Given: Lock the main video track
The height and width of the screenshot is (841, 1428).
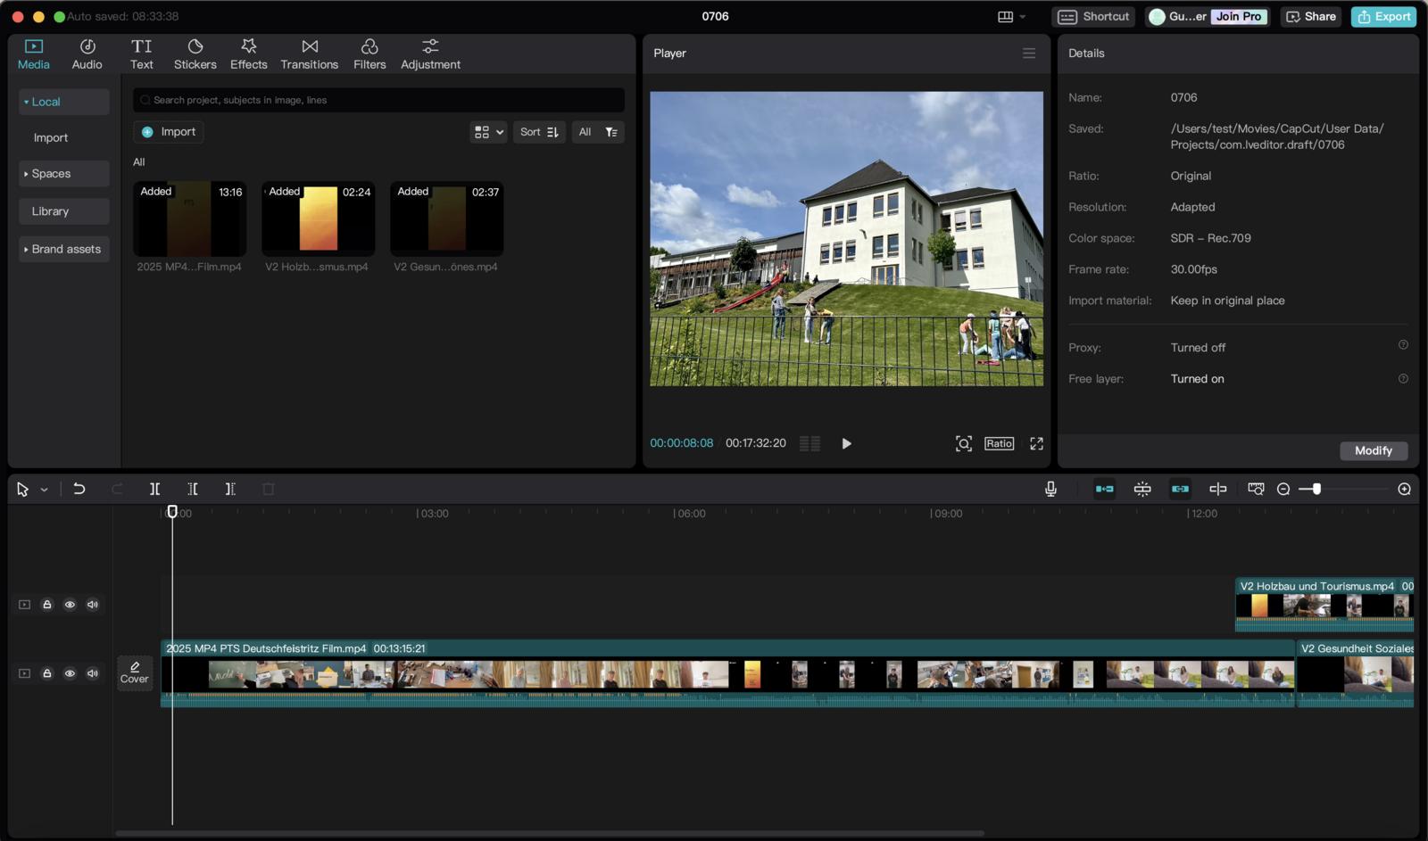Looking at the screenshot, I should click(47, 673).
